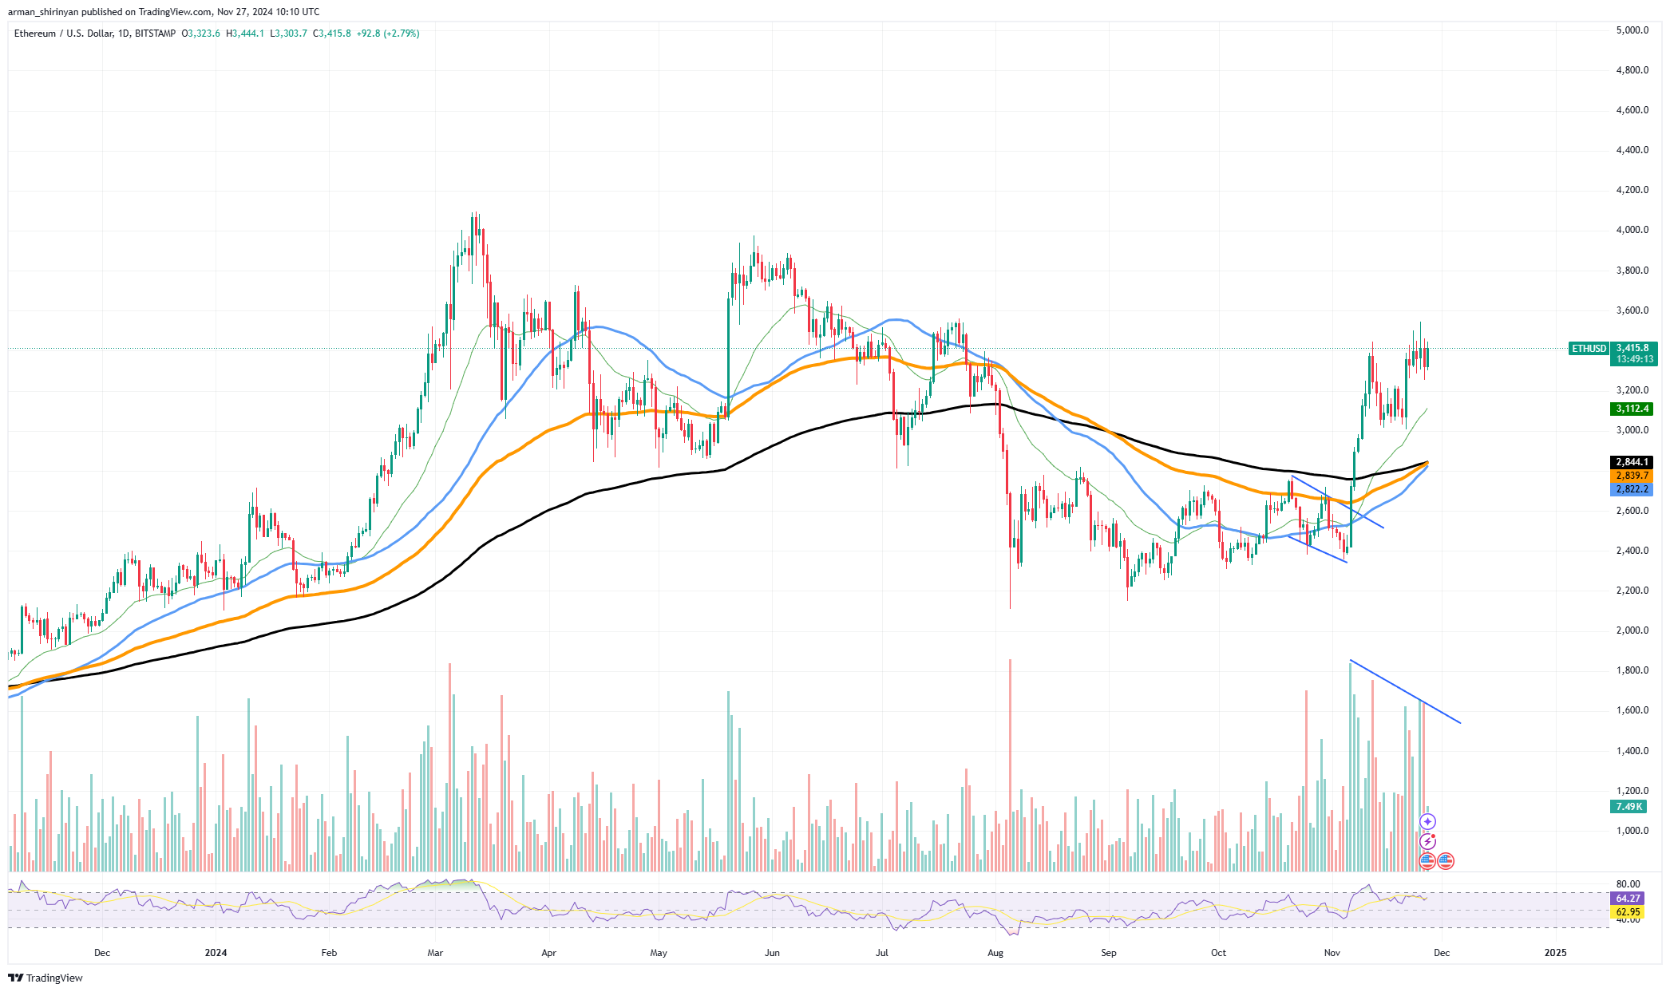Image resolution: width=1670 pixels, height=992 pixels.
Task: Select the green 3,112.4 moving average label
Action: pos(1632,409)
